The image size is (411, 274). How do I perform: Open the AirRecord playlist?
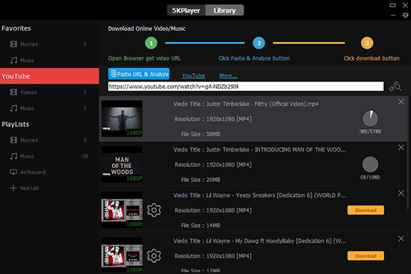(49, 172)
